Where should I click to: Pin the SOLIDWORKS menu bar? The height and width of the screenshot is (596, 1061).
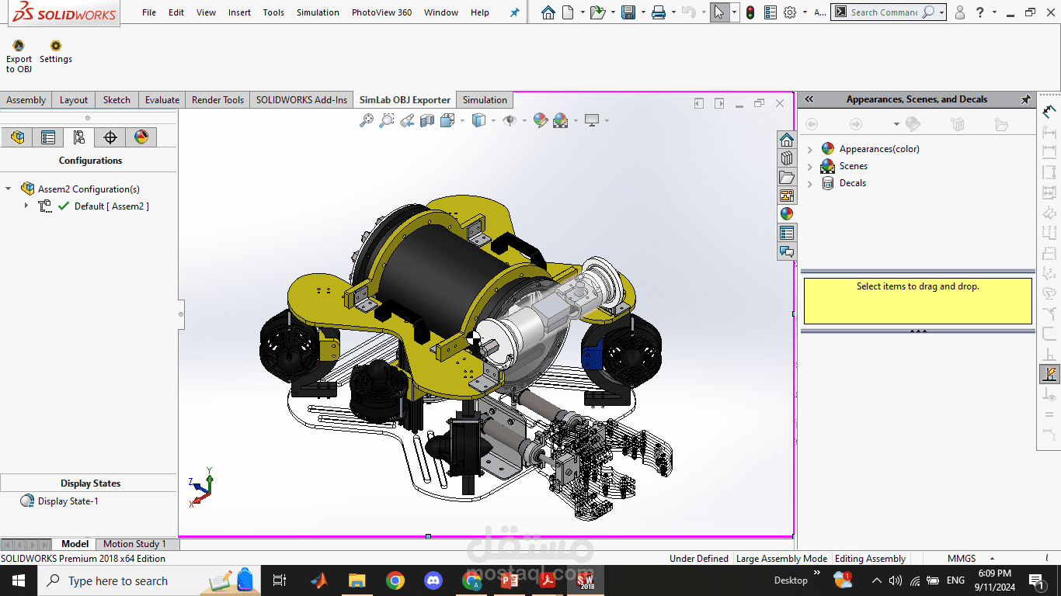[x=514, y=12]
